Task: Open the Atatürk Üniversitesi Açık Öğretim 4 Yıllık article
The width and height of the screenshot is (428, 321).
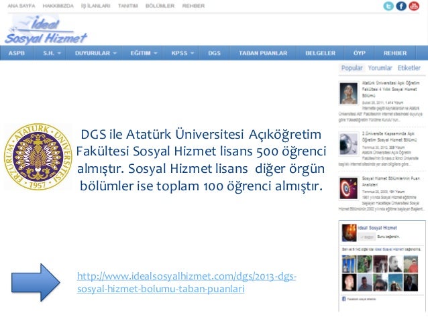Action: [390, 89]
